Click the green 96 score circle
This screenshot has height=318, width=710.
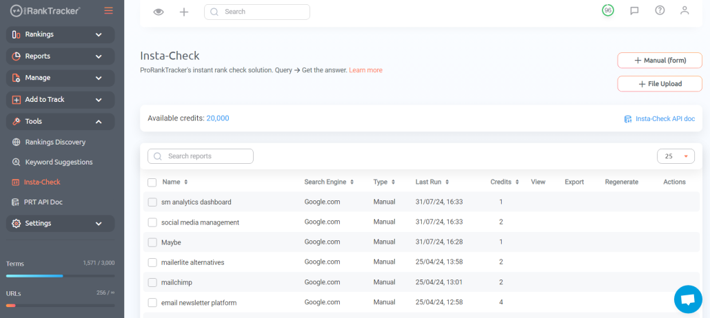[x=608, y=10]
